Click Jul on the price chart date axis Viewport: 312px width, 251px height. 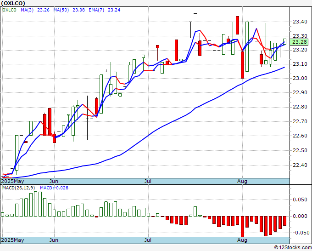tap(148, 181)
